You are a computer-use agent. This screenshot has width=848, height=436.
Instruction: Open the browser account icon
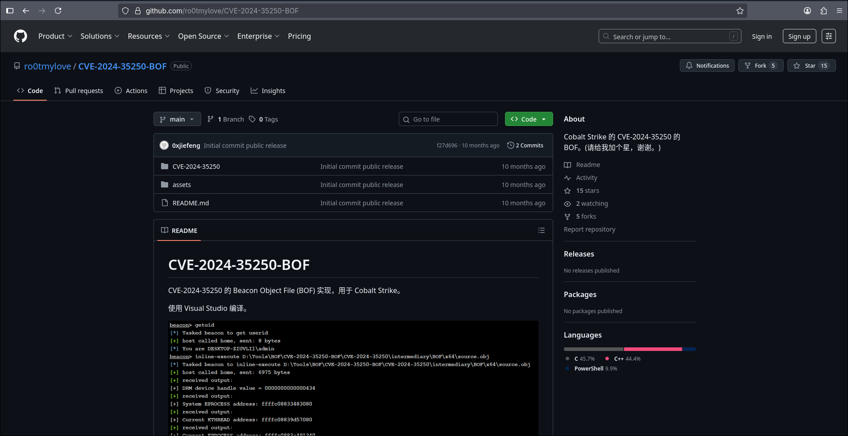pyautogui.click(x=807, y=11)
